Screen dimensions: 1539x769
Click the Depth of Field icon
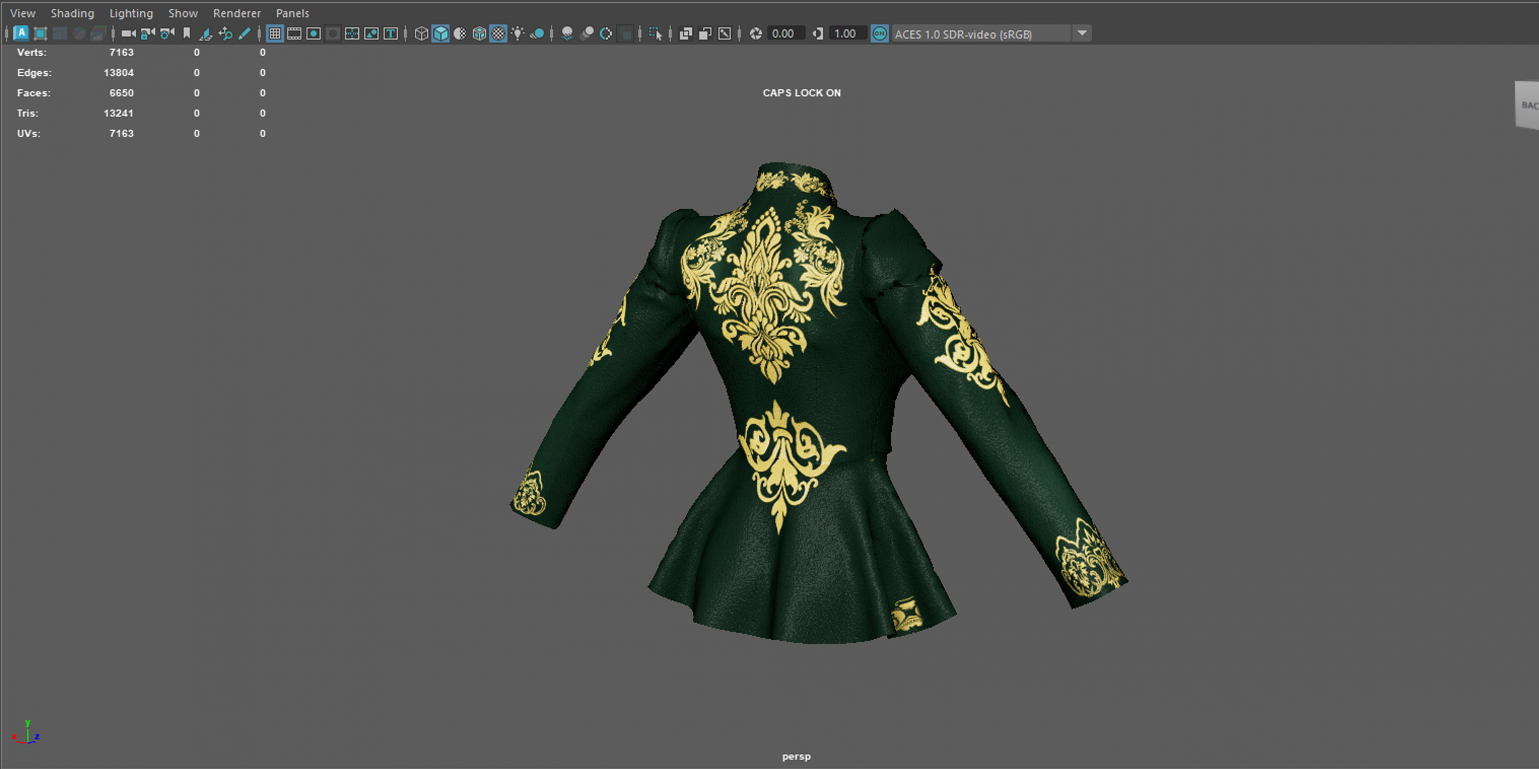click(x=625, y=33)
